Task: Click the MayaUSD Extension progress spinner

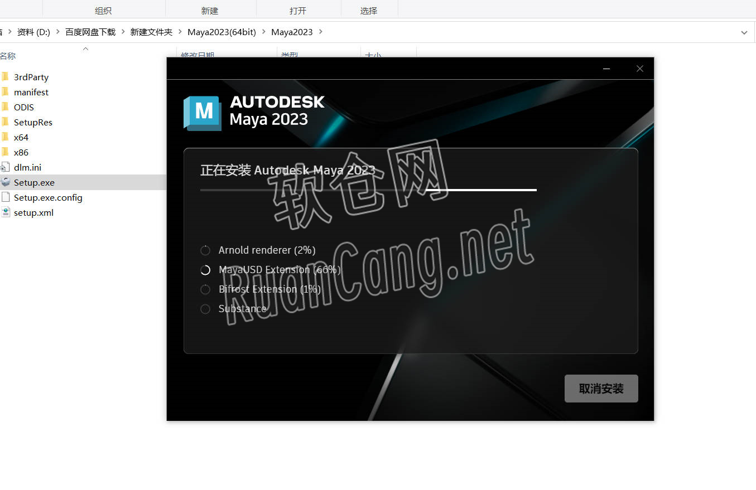Action: point(205,270)
